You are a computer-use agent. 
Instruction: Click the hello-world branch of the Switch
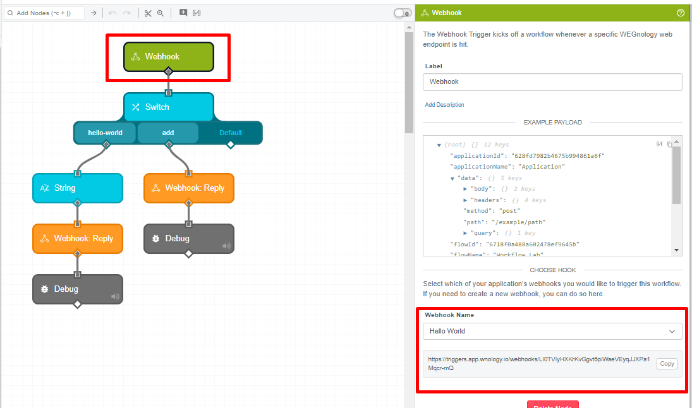[105, 133]
